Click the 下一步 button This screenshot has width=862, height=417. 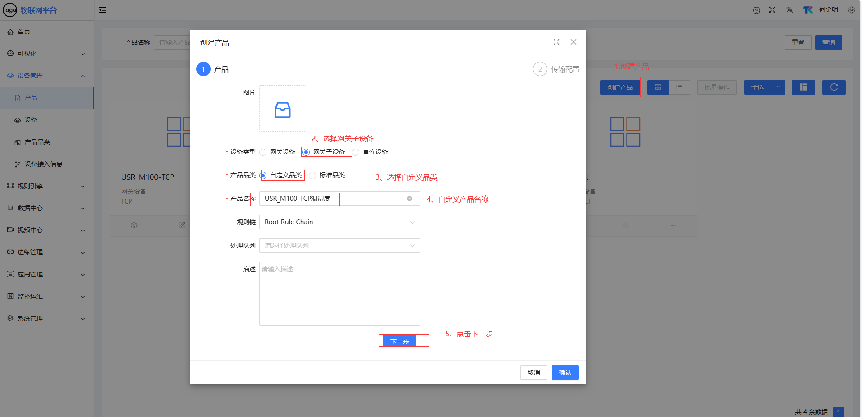(399, 341)
